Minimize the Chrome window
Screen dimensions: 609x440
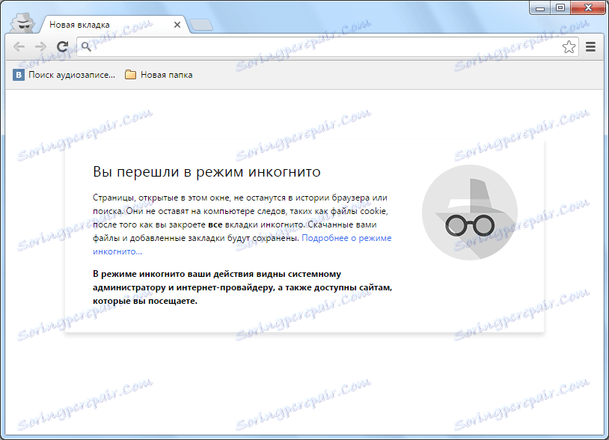pos(540,7)
